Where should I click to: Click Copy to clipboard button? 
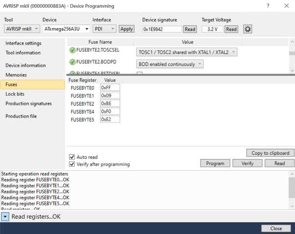pyautogui.click(x=270, y=153)
